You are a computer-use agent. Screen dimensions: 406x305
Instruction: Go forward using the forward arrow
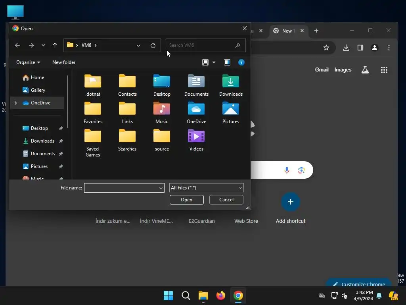(x=31, y=45)
